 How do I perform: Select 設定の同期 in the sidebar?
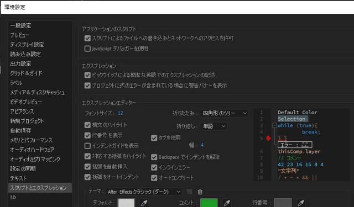tap(40, 169)
